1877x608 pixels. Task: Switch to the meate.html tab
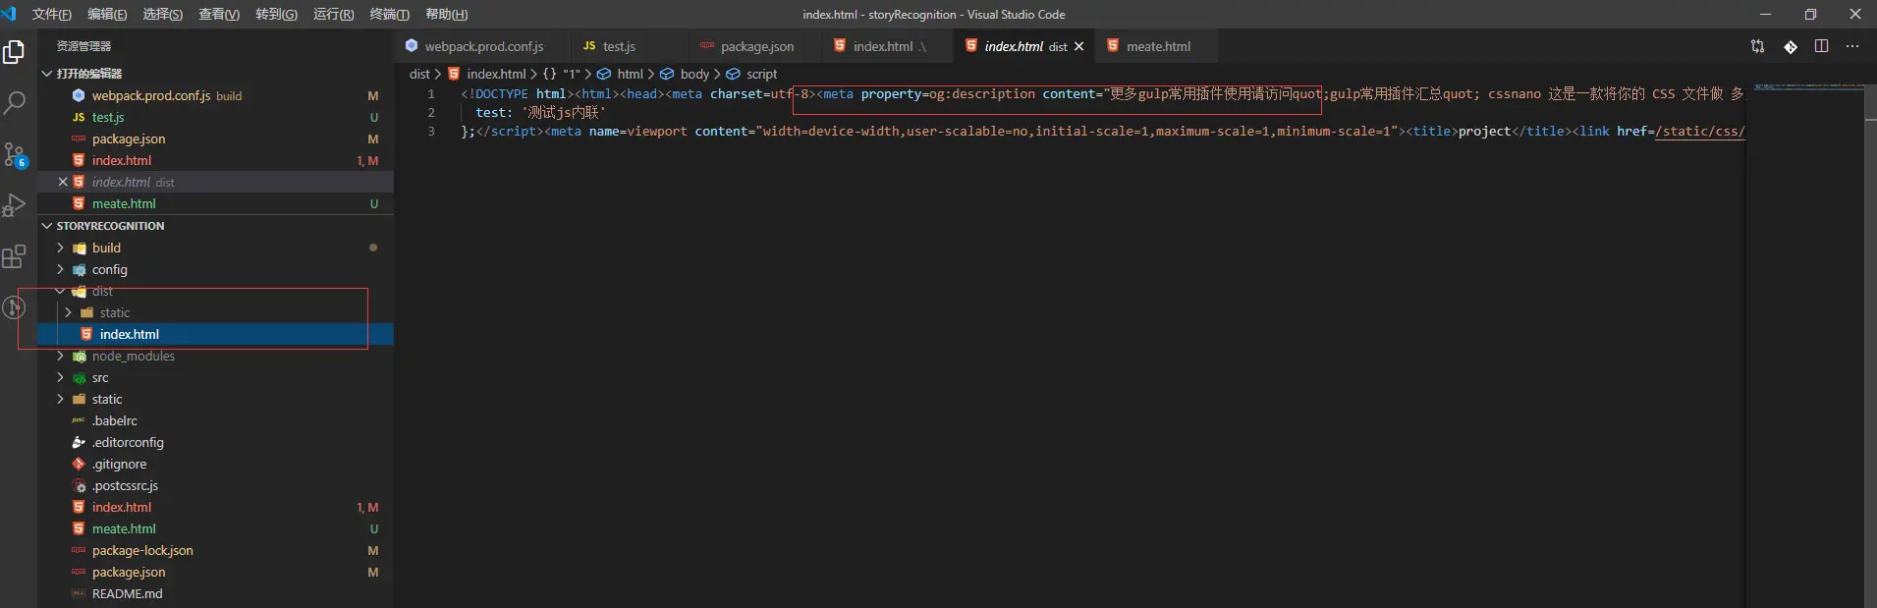[x=1157, y=46]
